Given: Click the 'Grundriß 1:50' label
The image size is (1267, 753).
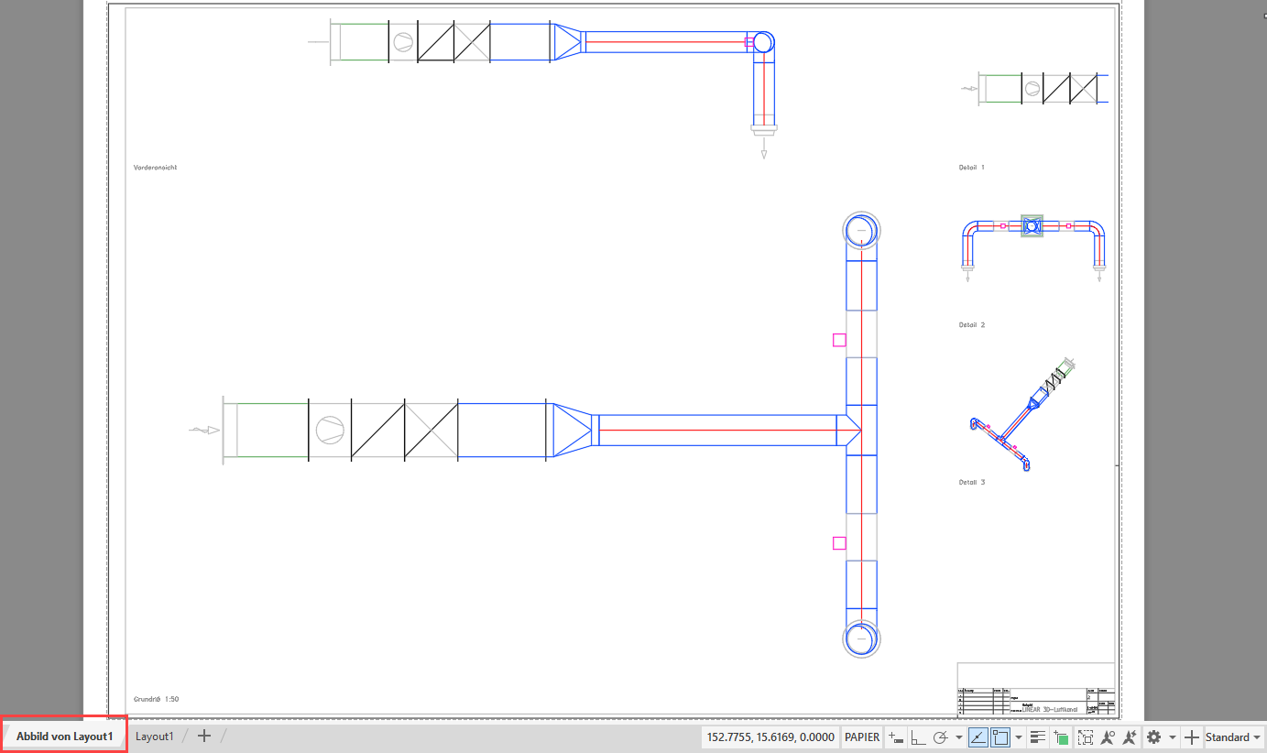Looking at the screenshot, I should click(156, 699).
